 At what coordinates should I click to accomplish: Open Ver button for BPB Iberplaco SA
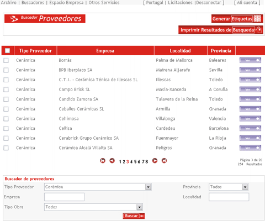(x=250, y=70)
